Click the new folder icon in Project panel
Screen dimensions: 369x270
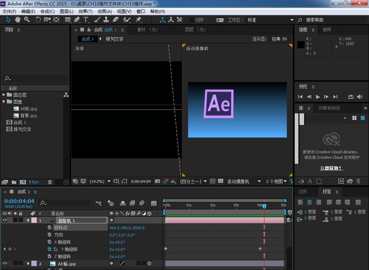tap(14, 182)
